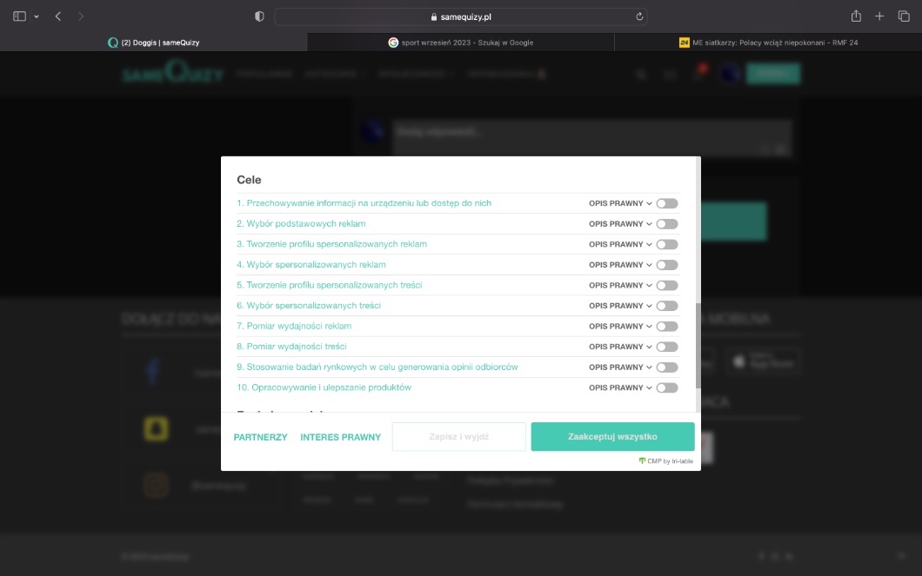Click Zaakceptuj wszystko button
Viewport: 922px width, 576px height.
pyautogui.click(x=612, y=437)
